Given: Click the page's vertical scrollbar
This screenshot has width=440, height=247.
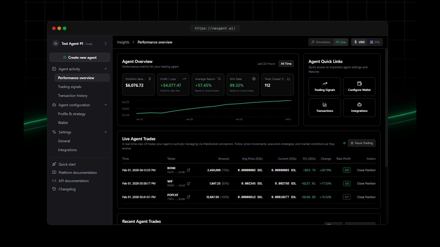Looking at the screenshot, I should (x=386, y=108).
